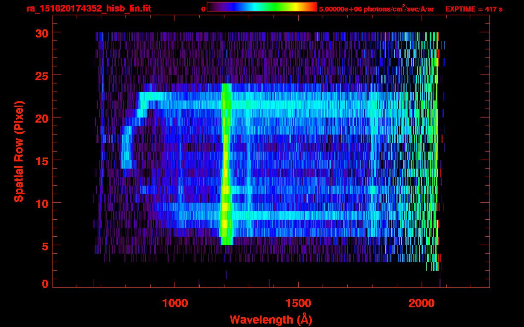Click the 1000 wavelength tick label
This screenshot has width=524, height=327.
pos(175,303)
